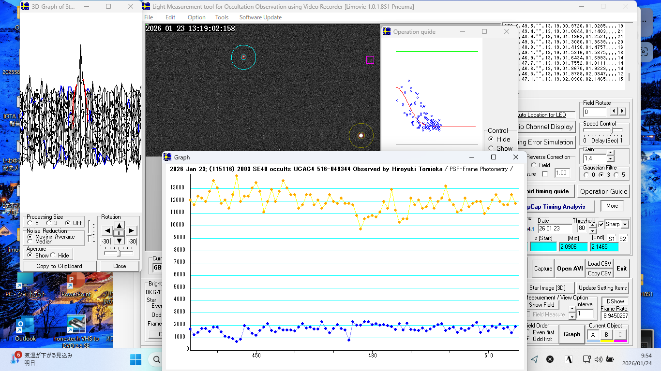Viewport: 661px width, 371px height.
Task: Click the rotate up arrow in Rotation
Action: (x=119, y=225)
